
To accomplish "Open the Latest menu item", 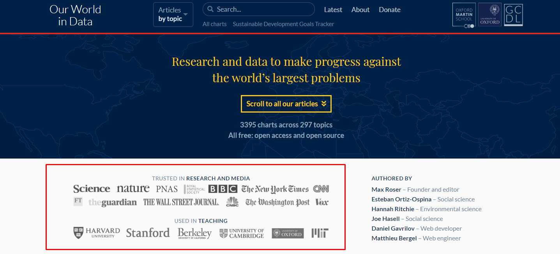I will [333, 10].
